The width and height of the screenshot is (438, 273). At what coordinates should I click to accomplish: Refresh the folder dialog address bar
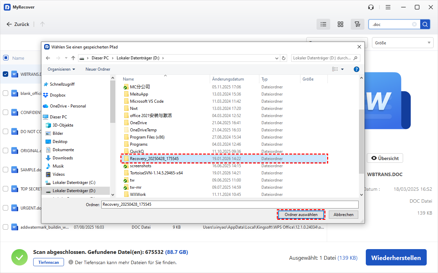click(x=284, y=58)
